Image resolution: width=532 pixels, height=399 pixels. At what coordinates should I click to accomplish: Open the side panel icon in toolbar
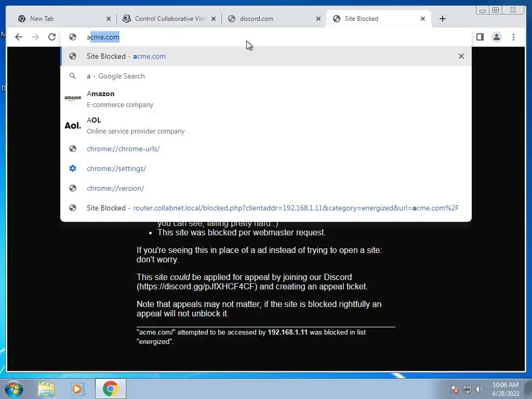480,37
